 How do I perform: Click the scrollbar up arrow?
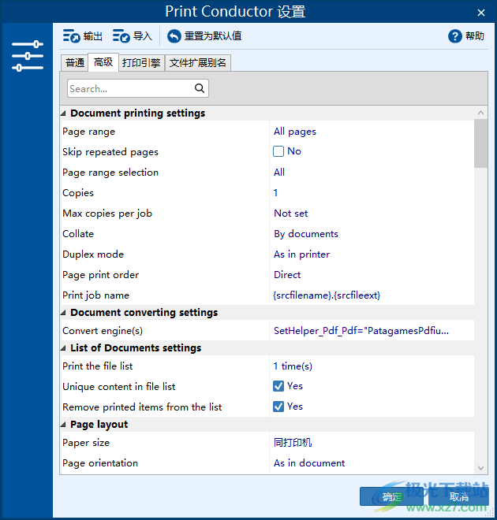(480, 113)
